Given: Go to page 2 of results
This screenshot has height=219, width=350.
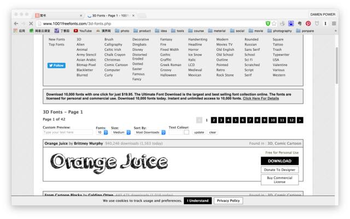Looking at the screenshot, I should point(214,120).
